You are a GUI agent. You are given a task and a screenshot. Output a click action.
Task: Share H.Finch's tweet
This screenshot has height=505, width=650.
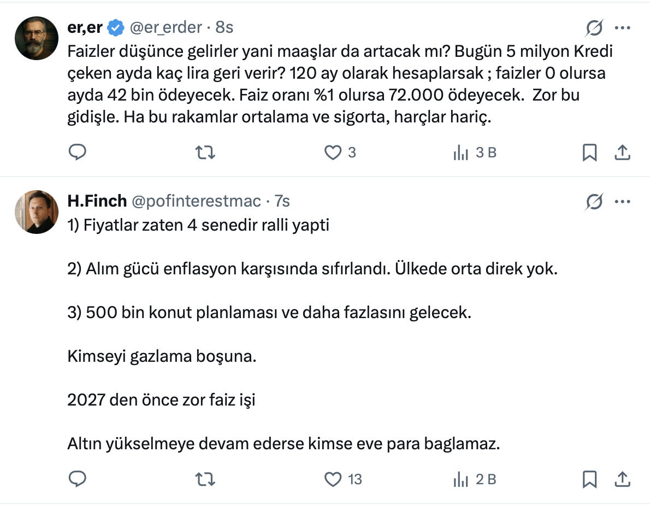(x=622, y=480)
